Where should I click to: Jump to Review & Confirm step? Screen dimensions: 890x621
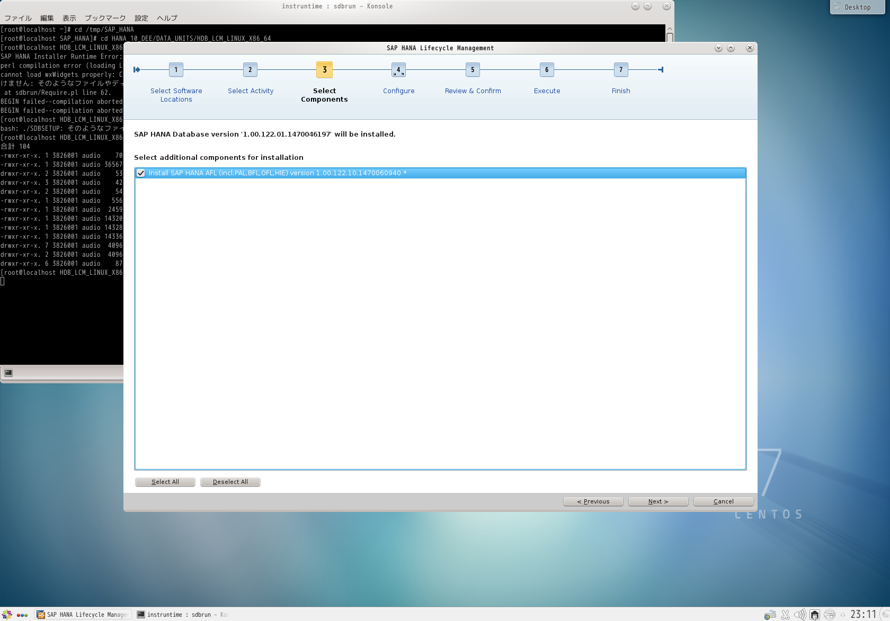[473, 91]
